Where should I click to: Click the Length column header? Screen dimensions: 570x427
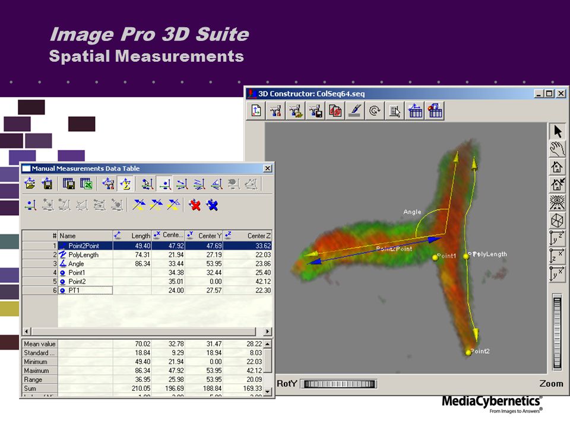(x=132, y=235)
